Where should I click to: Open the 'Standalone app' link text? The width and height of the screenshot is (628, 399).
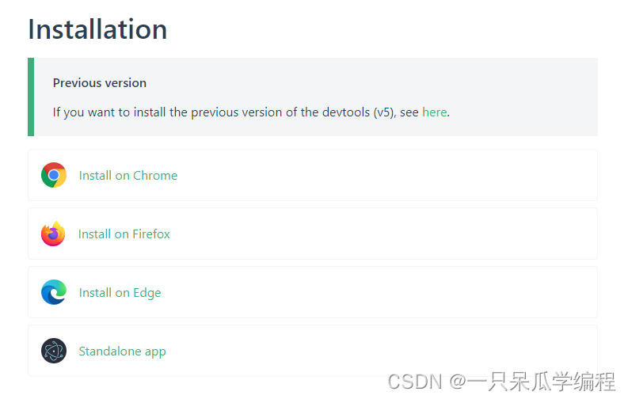122,351
